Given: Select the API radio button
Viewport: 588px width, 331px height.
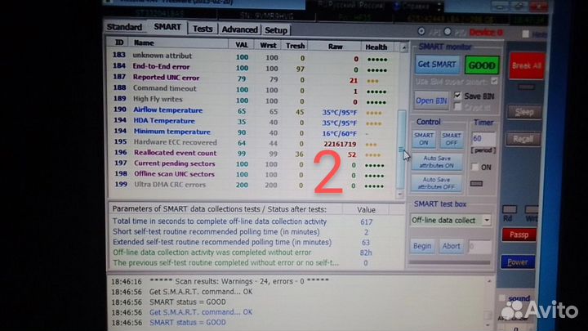Looking at the screenshot, I should 421,31.
